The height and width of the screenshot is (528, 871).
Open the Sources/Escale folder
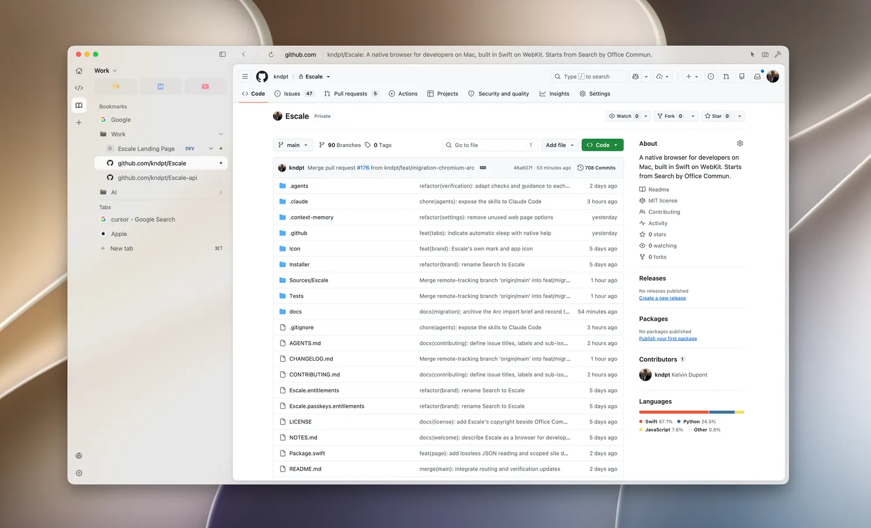309,281
